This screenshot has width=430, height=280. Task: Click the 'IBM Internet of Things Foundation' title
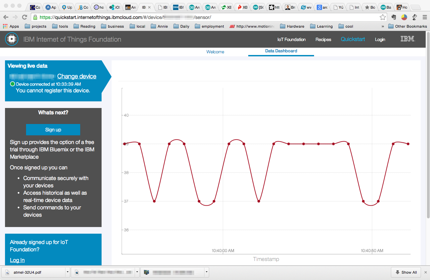tap(72, 39)
